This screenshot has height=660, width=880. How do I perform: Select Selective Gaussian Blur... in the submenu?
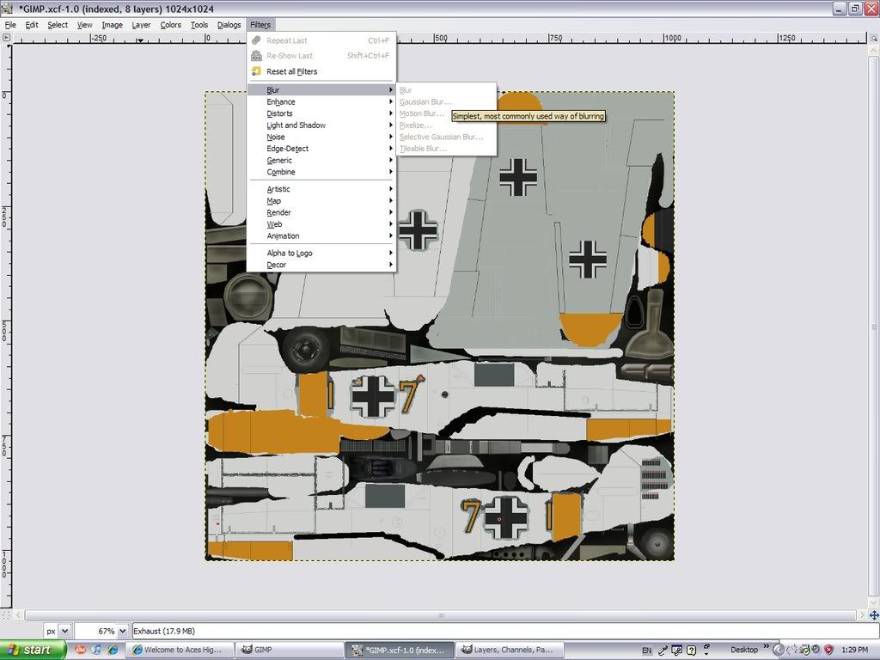click(447, 137)
